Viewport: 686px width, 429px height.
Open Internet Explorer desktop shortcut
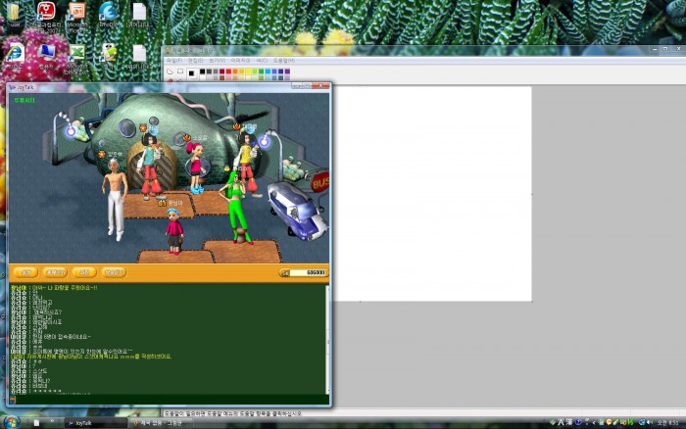pyautogui.click(x=15, y=53)
